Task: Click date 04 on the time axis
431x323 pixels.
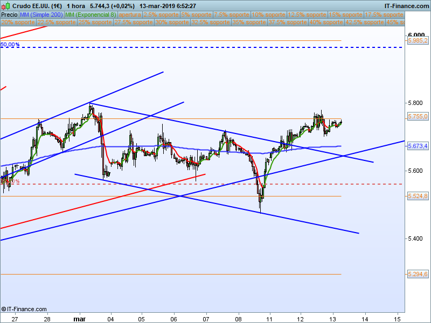Action: point(111,319)
